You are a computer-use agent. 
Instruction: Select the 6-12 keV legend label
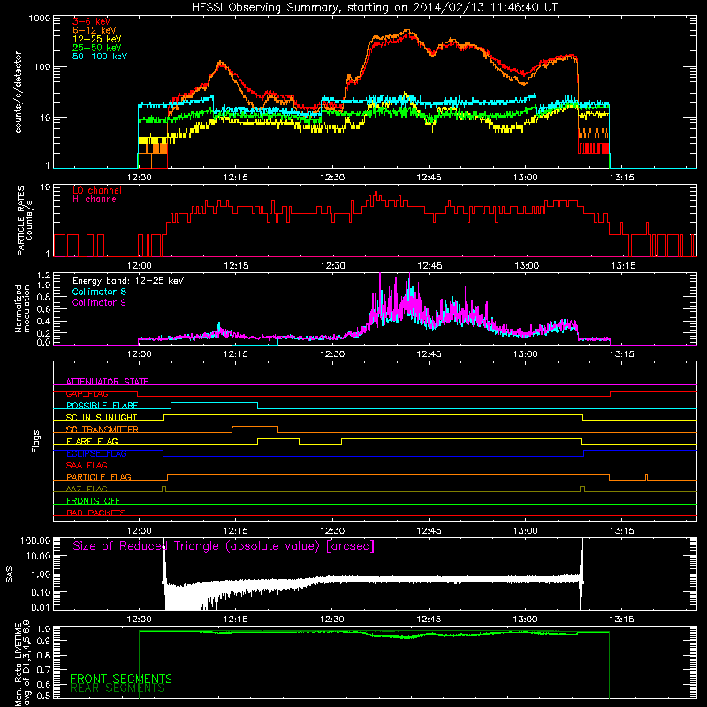click(x=95, y=30)
